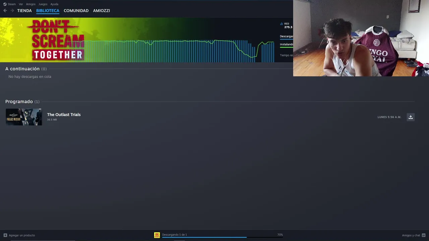Screen dimensions: 429x241
Task: Click the Agregar un producto label
Action: [22, 235]
